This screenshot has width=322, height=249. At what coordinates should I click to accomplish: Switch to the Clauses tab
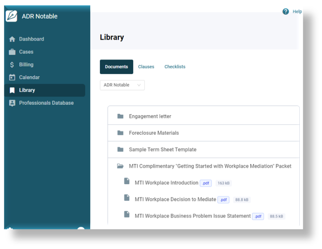tap(146, 67)
